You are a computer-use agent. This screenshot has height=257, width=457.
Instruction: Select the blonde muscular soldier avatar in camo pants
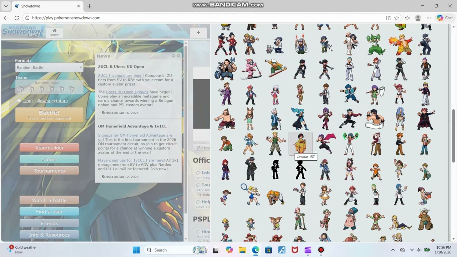(276, 143)
